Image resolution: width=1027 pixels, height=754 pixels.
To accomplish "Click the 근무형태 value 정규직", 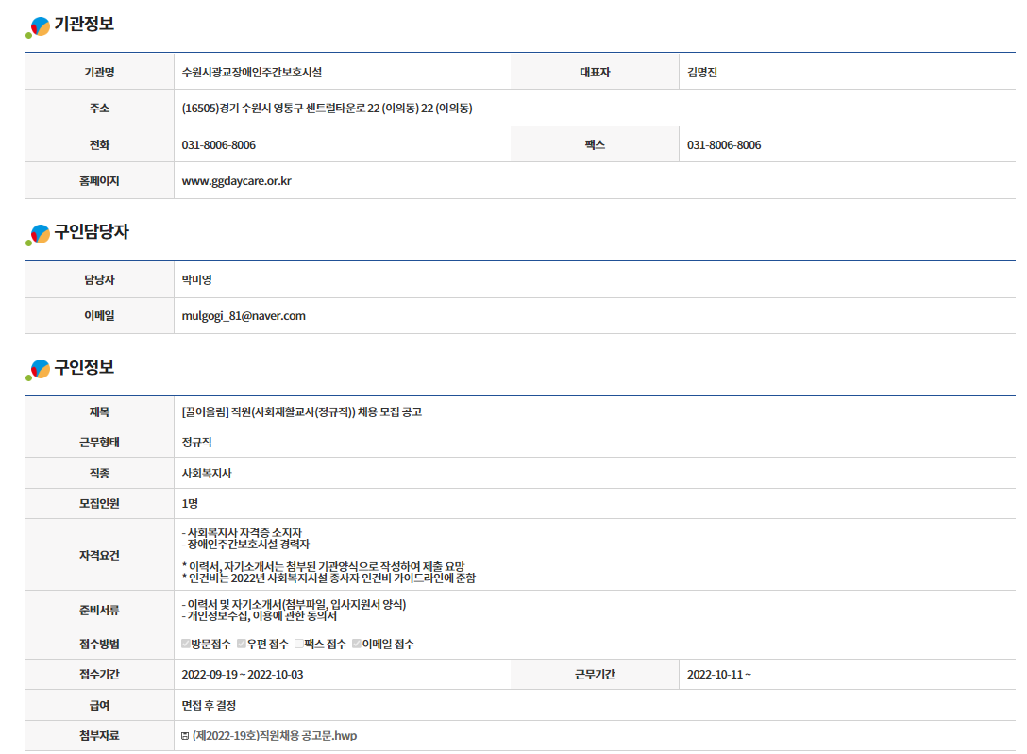I will tap(196, 443).
